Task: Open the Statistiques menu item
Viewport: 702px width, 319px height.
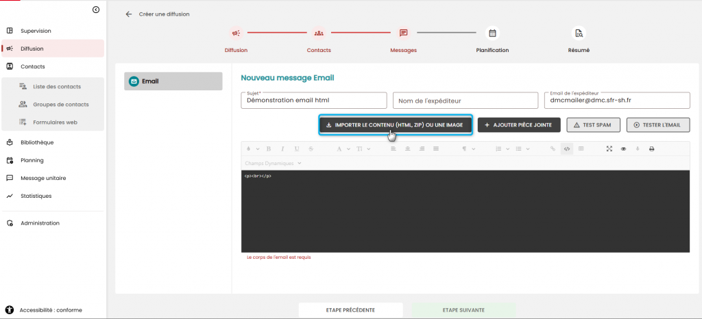Action: coord(53,196)
